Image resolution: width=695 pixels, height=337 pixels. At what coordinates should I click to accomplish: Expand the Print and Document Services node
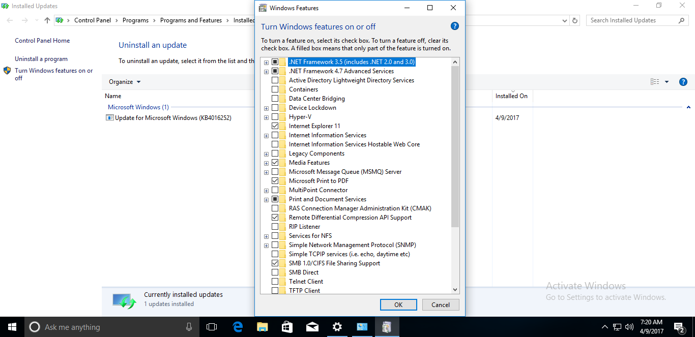(266, 200)
